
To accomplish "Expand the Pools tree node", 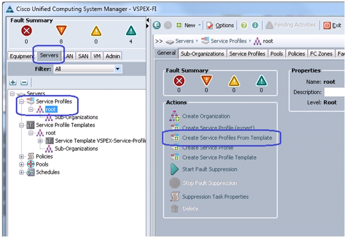I will click(21, 165).
